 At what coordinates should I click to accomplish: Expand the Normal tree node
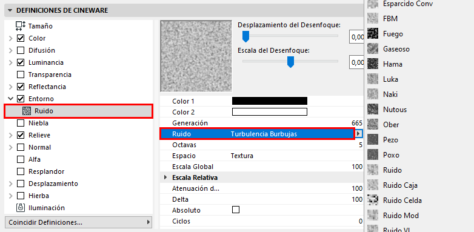[x=10, y=147]
